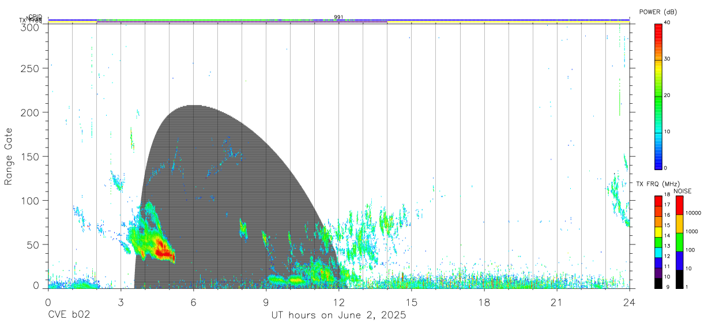Select the 150 tick on Range Gate axis
The image size is (708, 327).
click(30, 156)
